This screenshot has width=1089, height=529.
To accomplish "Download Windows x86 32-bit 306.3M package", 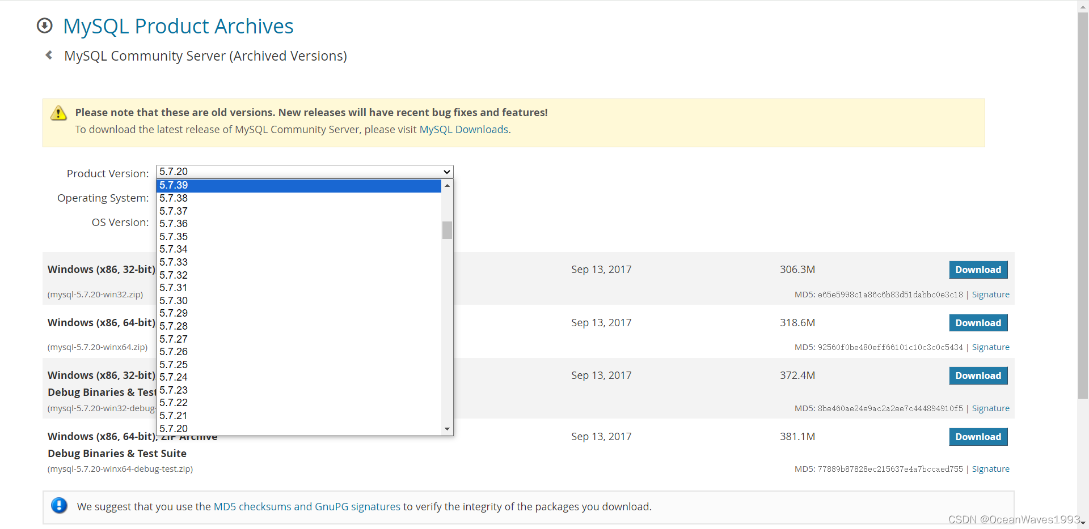I will click(x=978, y=270).
